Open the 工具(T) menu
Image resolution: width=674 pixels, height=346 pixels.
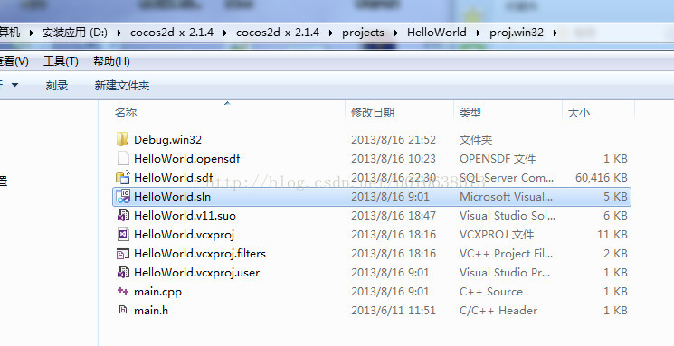[61, 61]
